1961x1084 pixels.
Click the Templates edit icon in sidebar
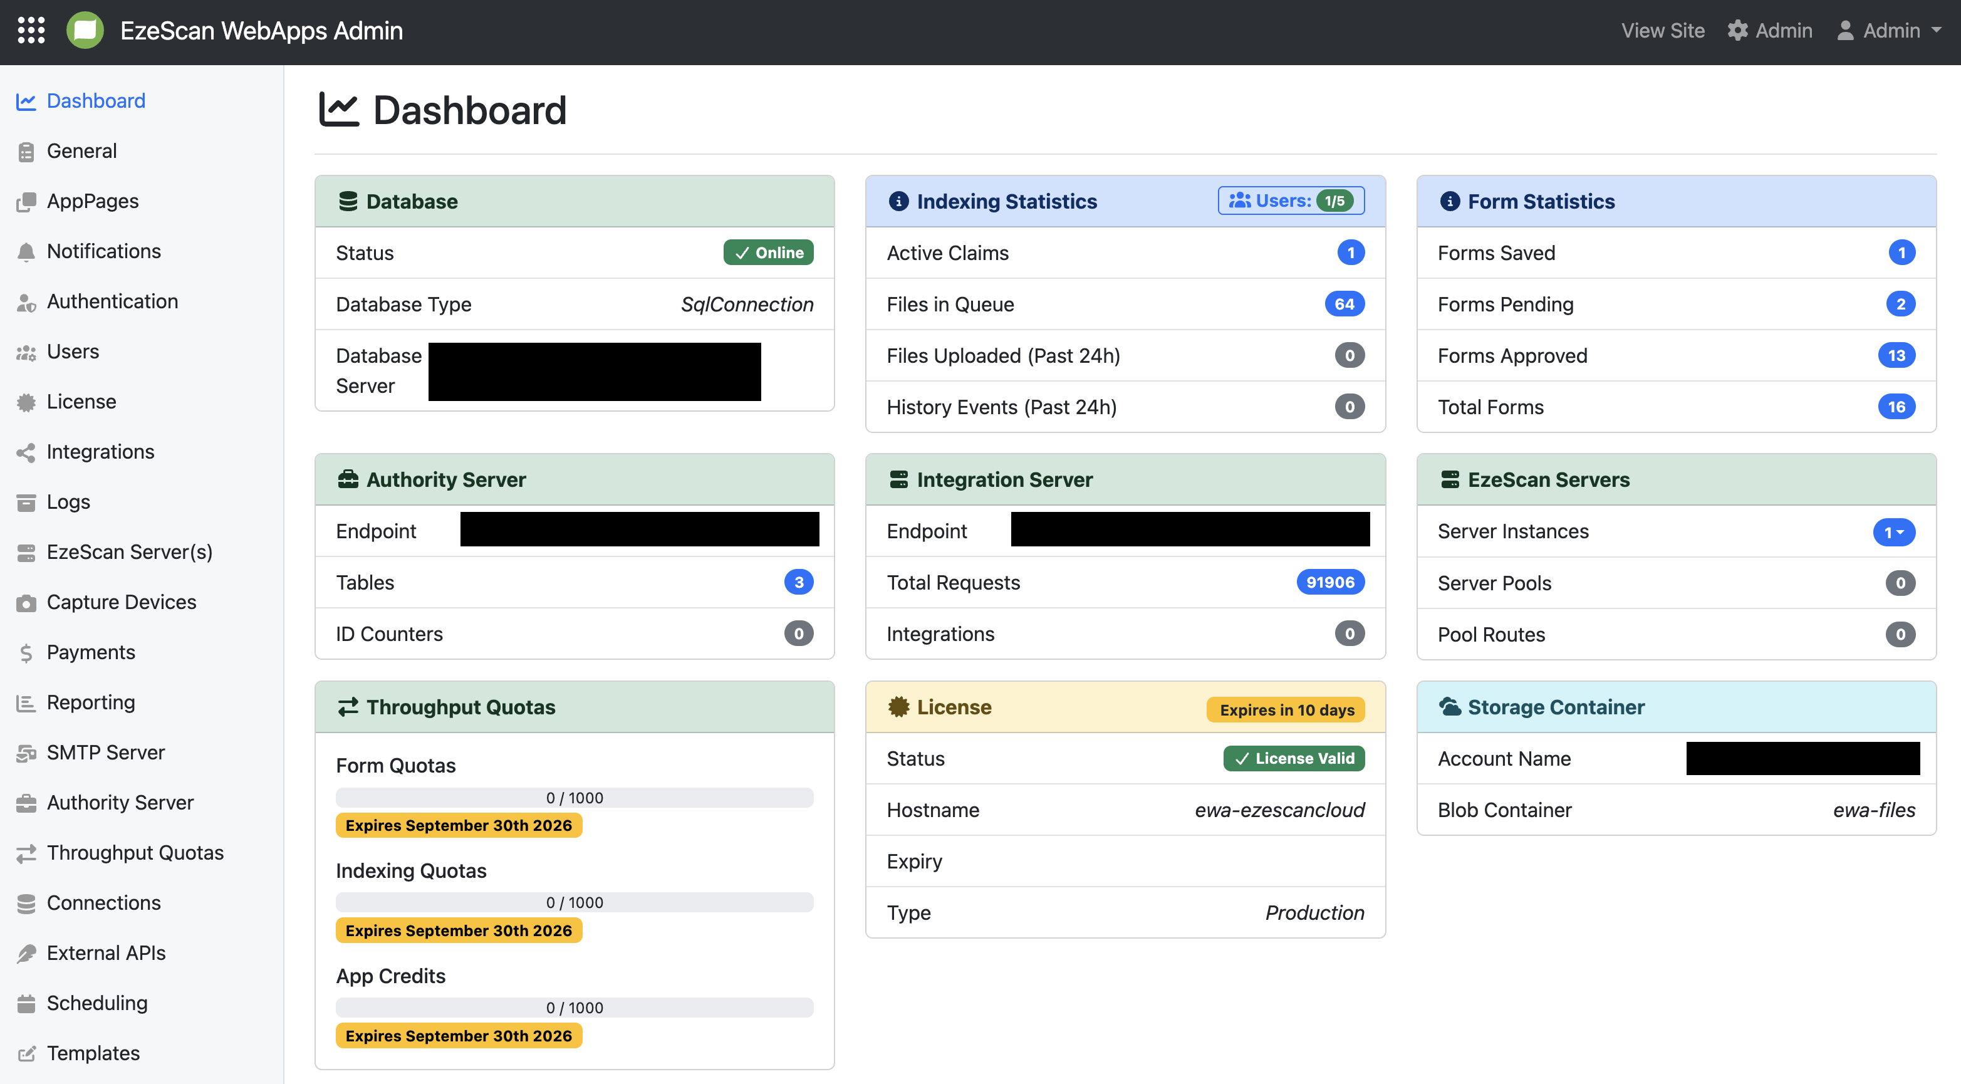[26, 1055]
